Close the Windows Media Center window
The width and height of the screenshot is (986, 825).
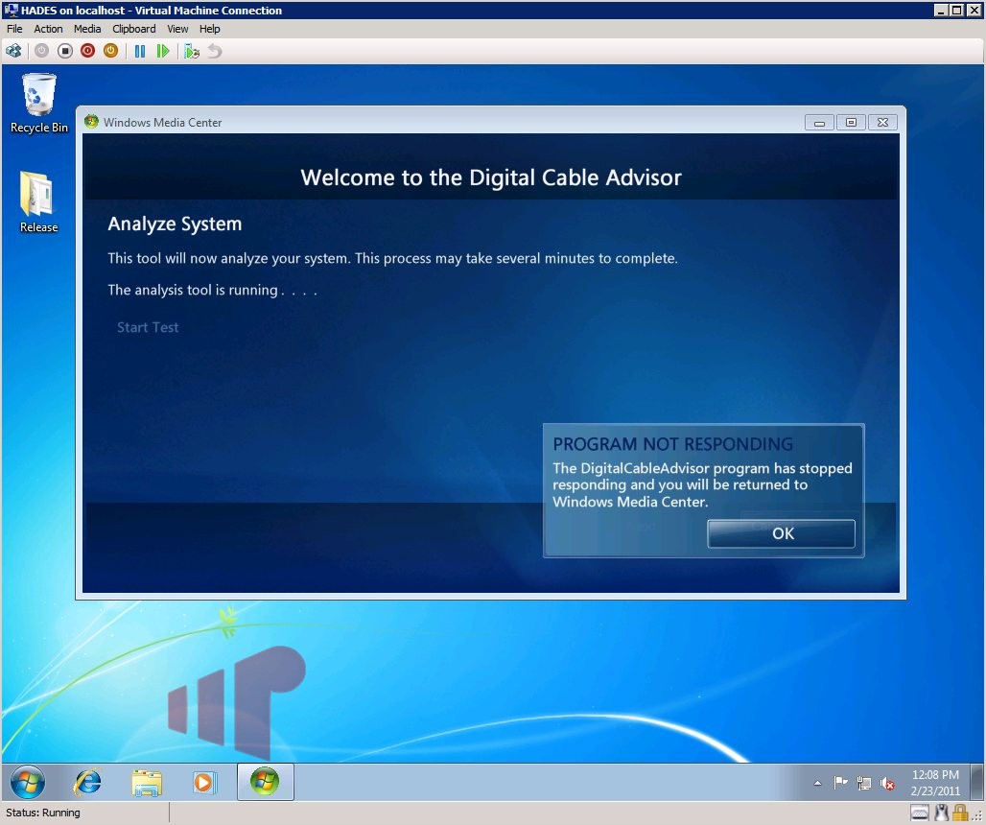click(x=882, y=122)
